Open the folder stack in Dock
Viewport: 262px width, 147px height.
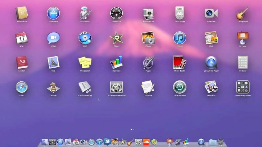(x=213, y=142)
